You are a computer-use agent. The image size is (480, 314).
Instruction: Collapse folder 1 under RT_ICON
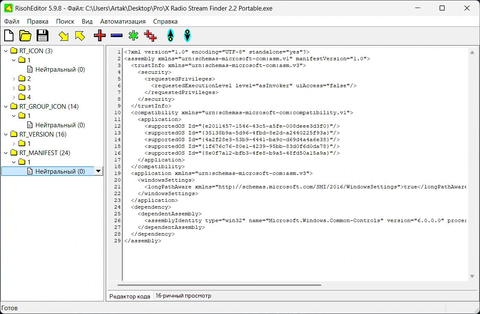point(14,60)
